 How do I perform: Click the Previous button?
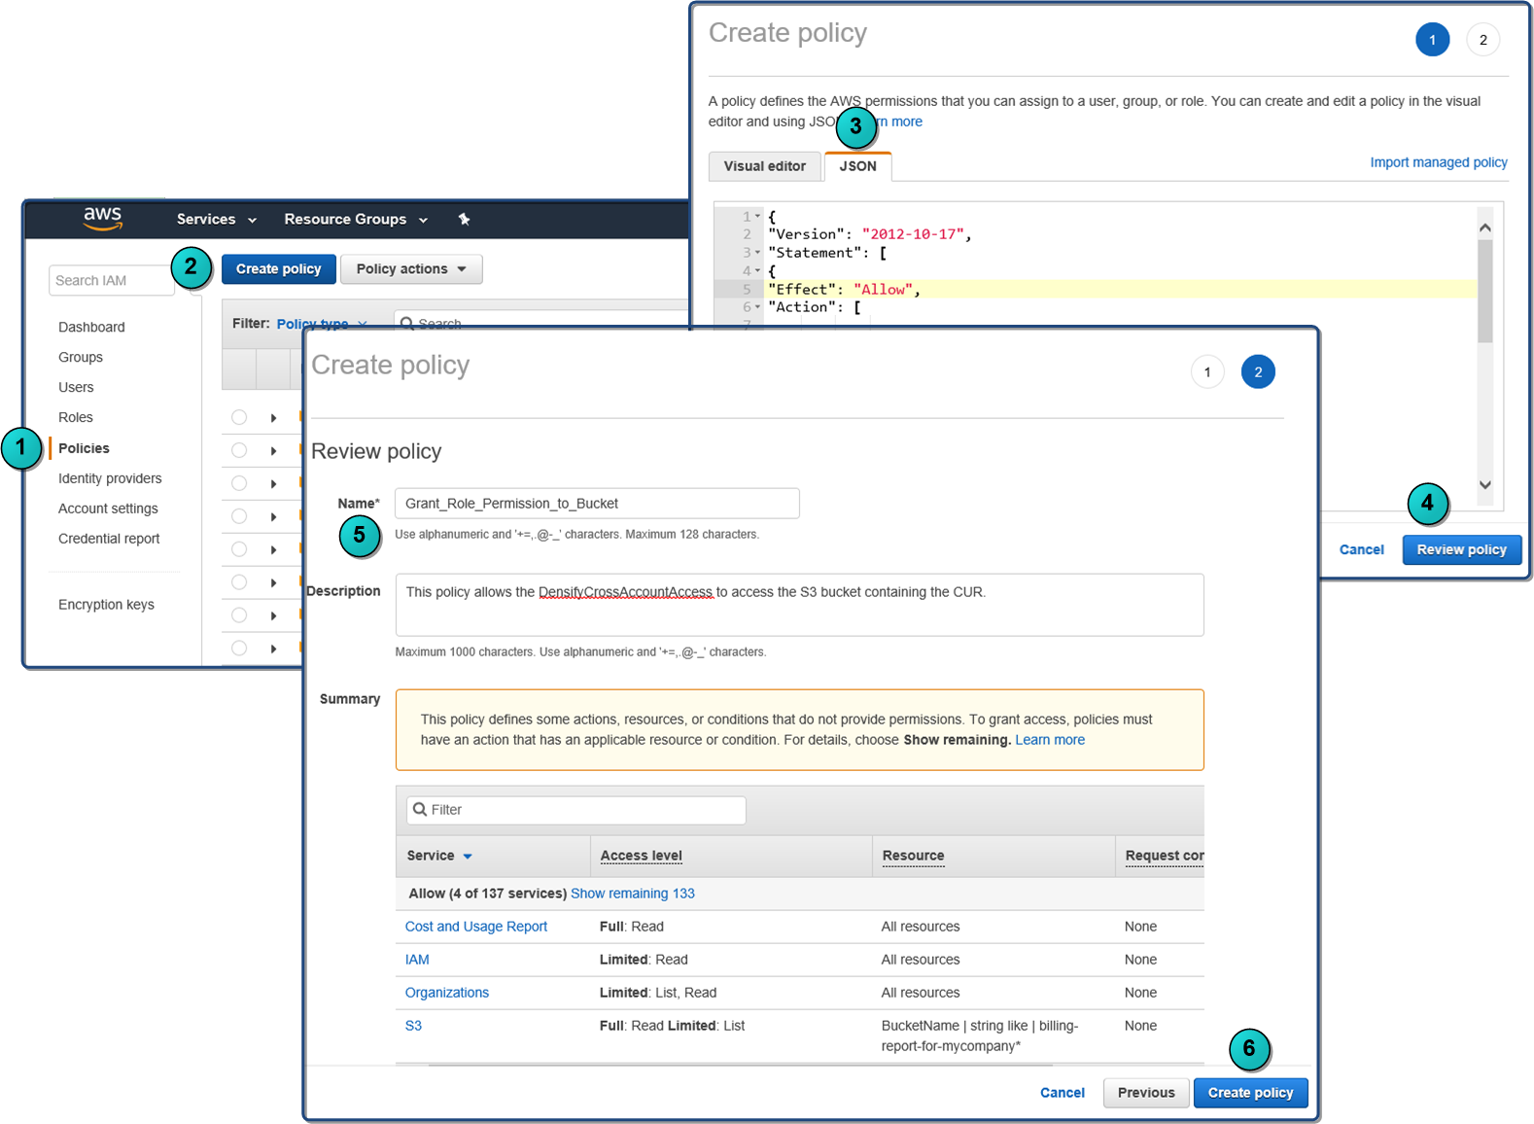(x=1146, y=1093)
